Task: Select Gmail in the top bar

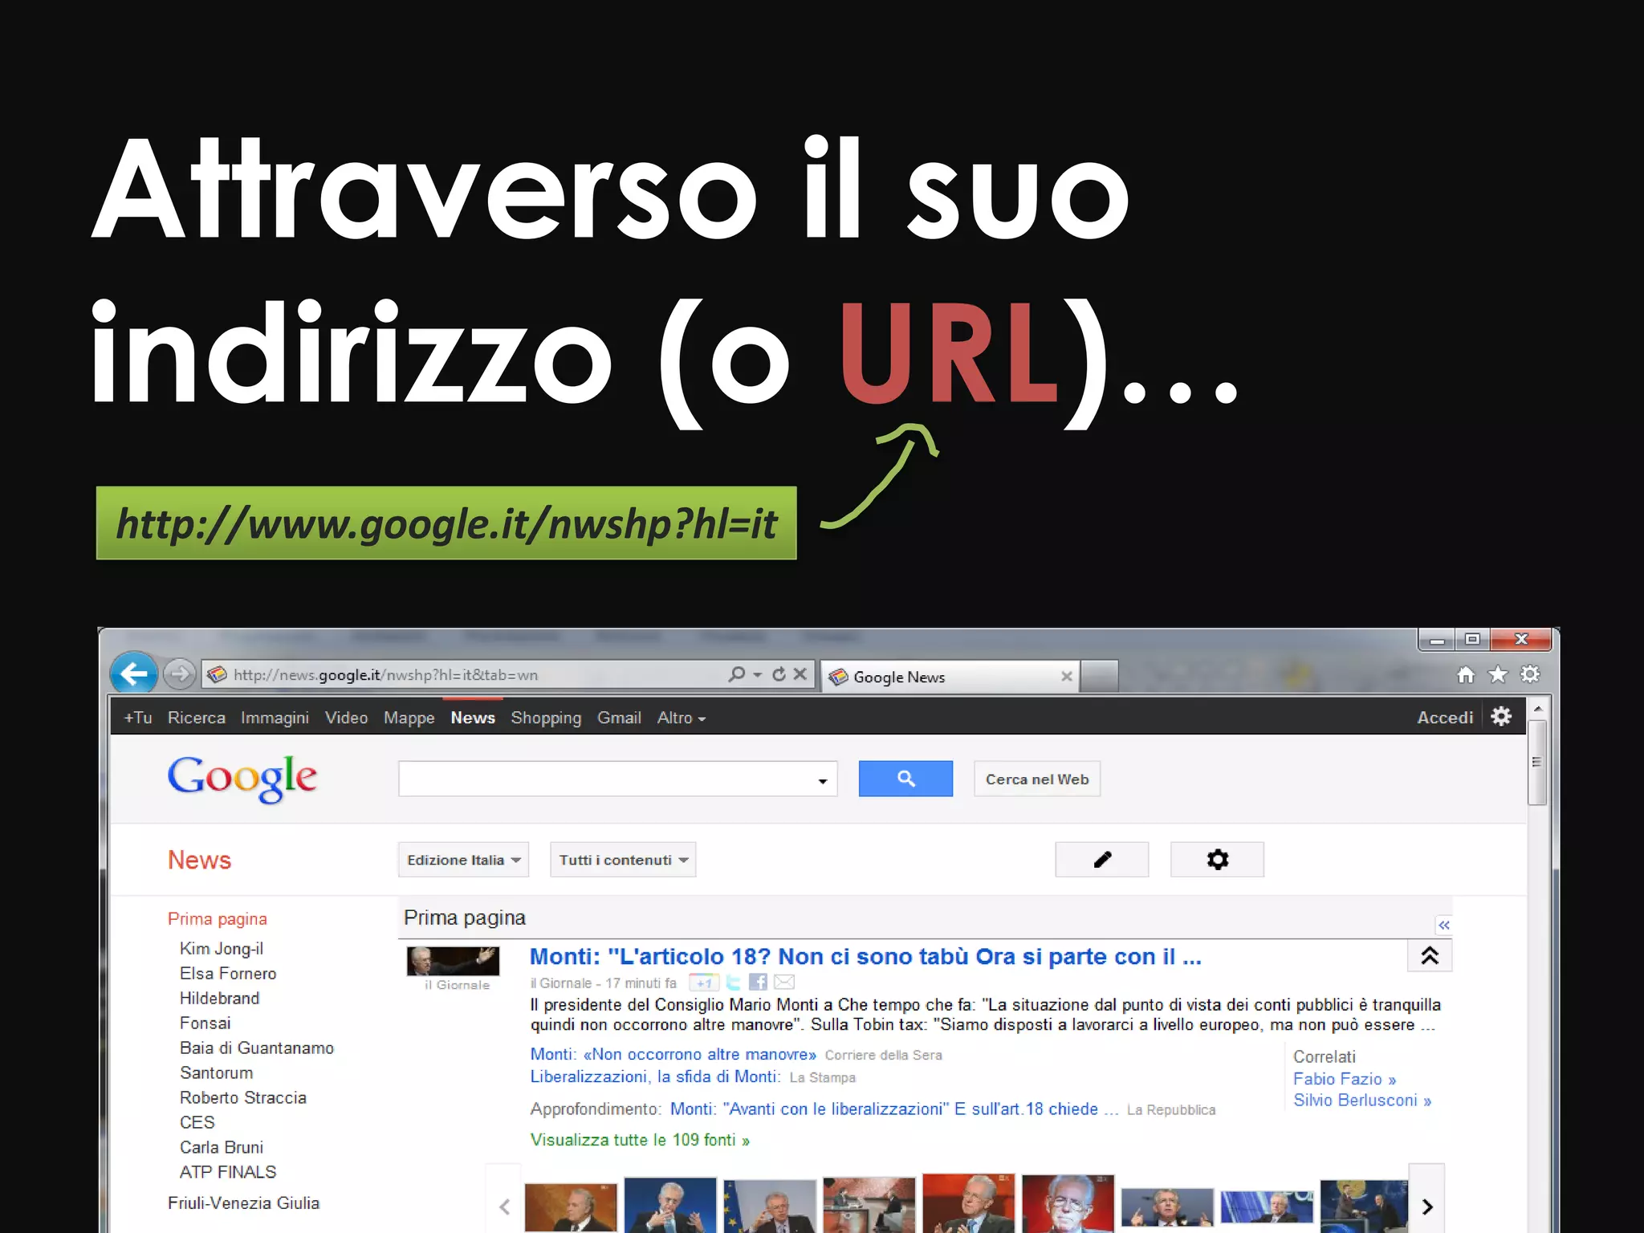Action: point(619,718)
